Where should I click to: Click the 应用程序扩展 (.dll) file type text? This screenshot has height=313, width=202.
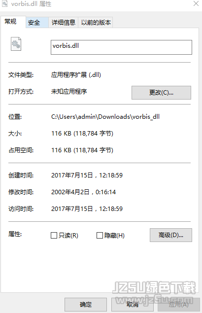click(x=76, y=75)
